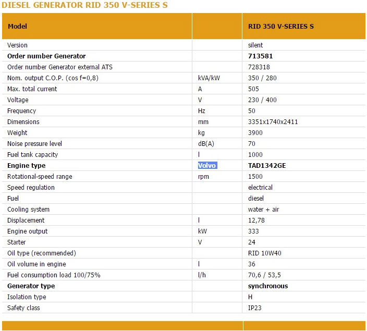
Task: Click the 'Starter' row label
Action: (16, 242)
